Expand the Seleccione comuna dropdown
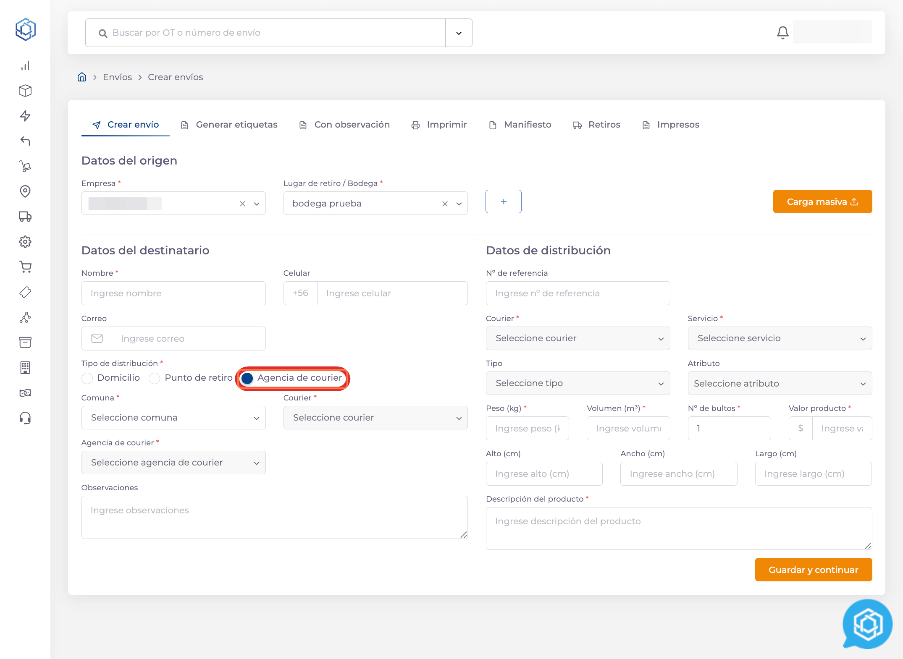 pos(173,418)
